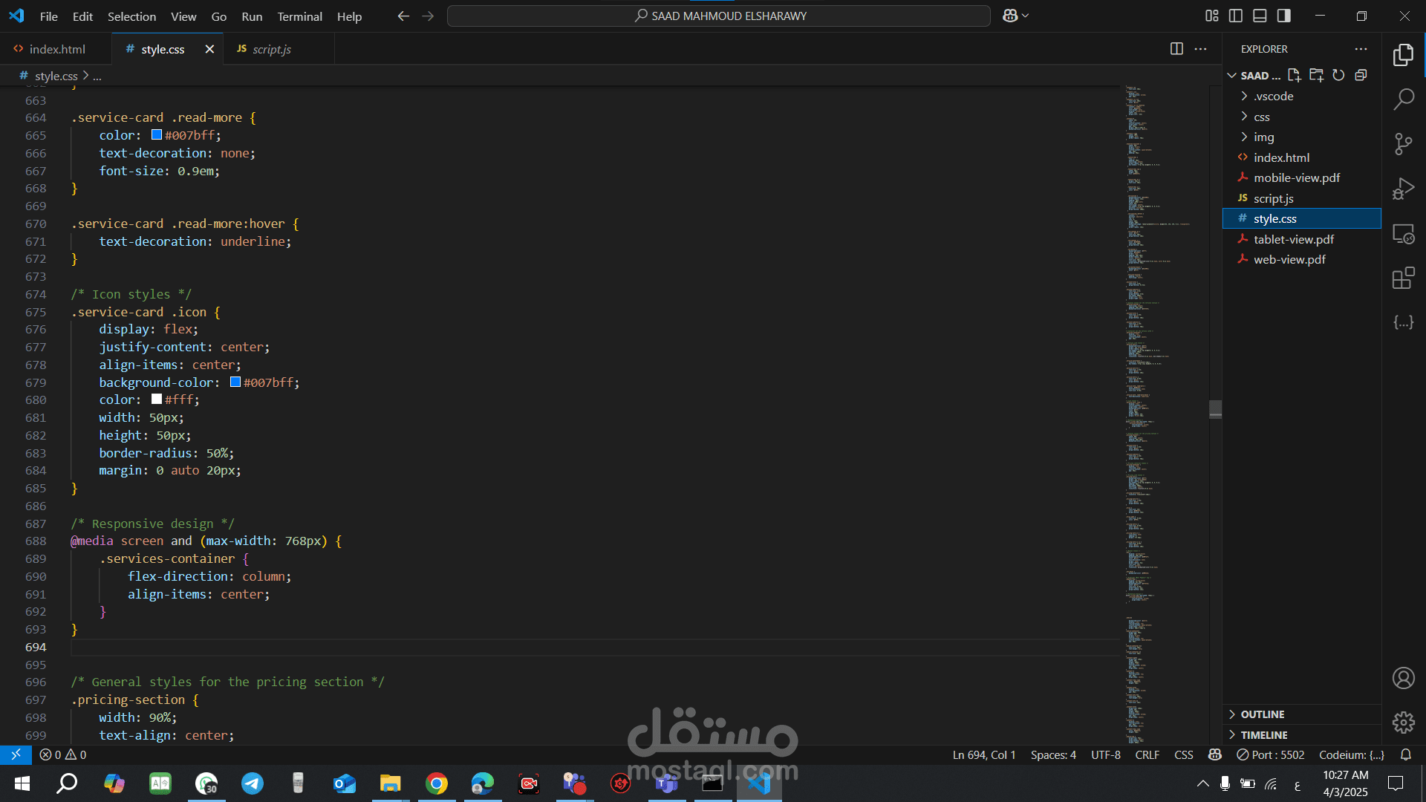Screen dimensions: 1426x802
Task: Open the Manage gear icon
Action: [1403, 722]
